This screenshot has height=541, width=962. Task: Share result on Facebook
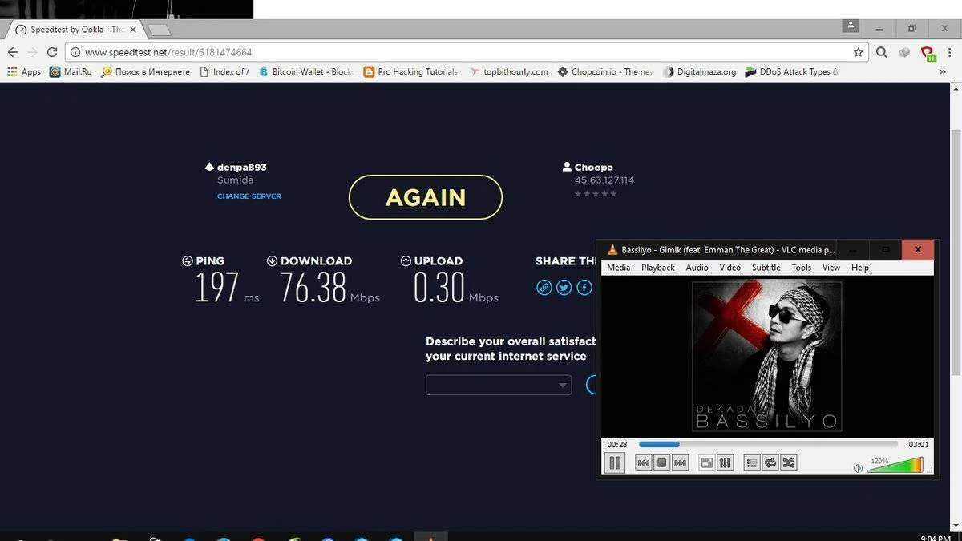584,288
